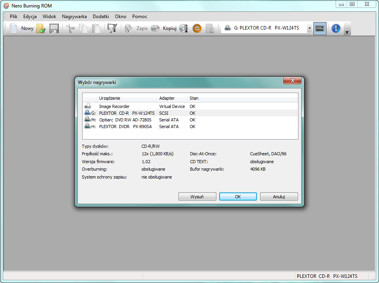Open the Dodatki menu
Screen dimensions: 379x283
click(101, 17)
